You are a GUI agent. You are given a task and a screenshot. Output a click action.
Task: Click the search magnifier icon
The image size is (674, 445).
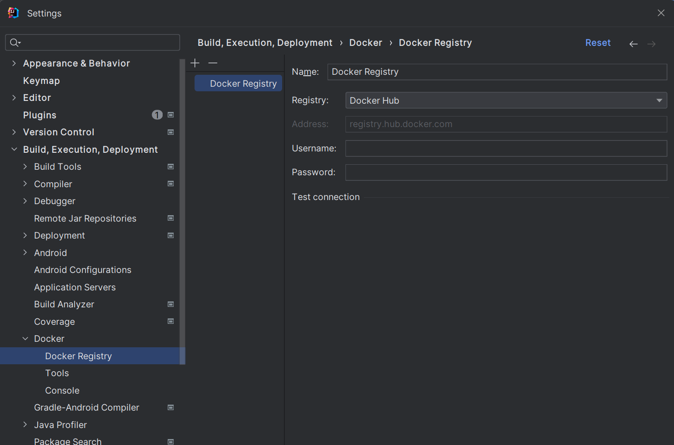click(x=15, y=43)
